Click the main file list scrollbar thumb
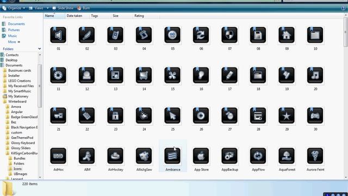The height and width of the screenshot is (196, 348). pos(346,32)
